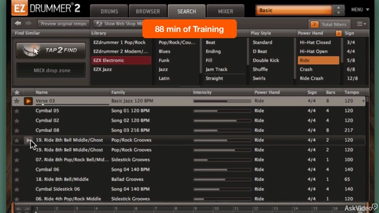The image size is (379, 213).
Task: Sort by favorites star column header
Action: [17, 92]
